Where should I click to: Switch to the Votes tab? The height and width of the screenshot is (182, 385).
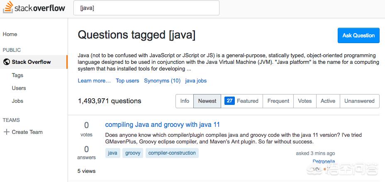pyautogui.click(x=305, y=101)
